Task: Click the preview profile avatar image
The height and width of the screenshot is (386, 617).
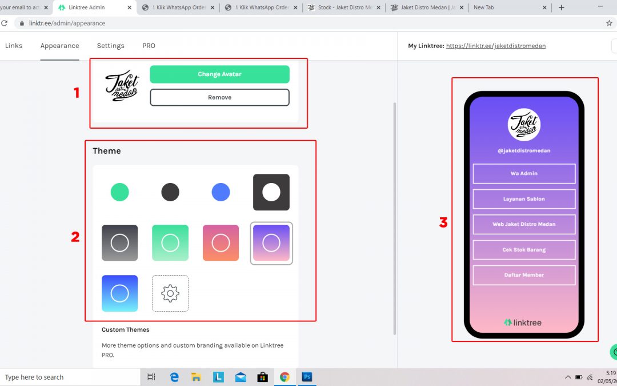Action: 524,125
